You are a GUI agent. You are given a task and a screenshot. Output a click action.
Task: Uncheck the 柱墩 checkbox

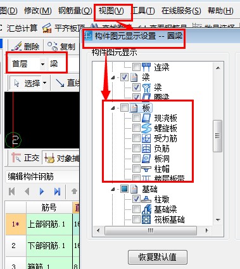point(136,199)
